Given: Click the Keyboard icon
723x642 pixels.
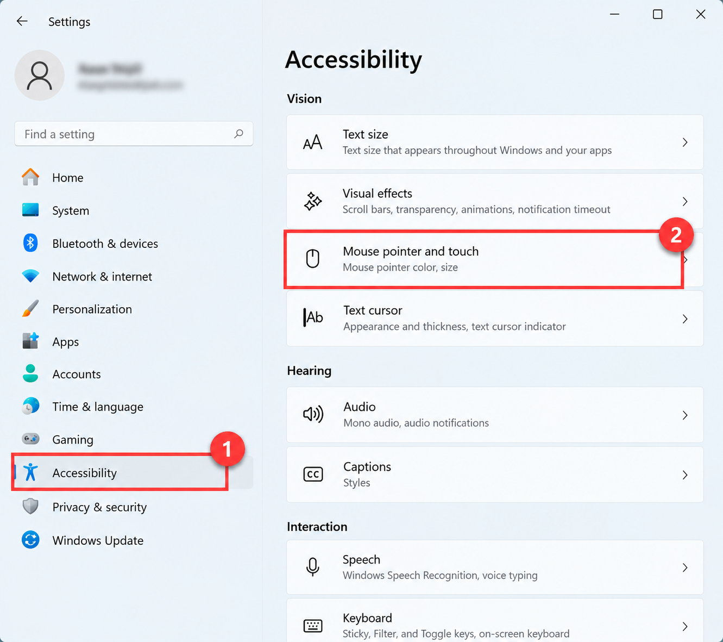Looking at the screenshot, I should [x=313, y=626].
